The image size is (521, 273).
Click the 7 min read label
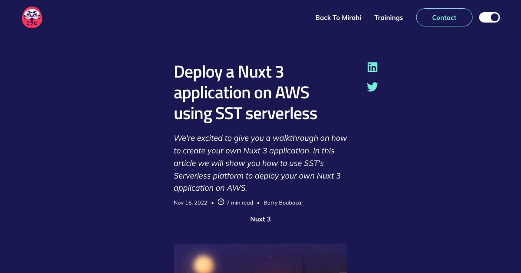coord(240,202)
